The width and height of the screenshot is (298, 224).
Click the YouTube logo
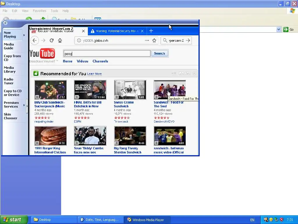pos(42,53)
